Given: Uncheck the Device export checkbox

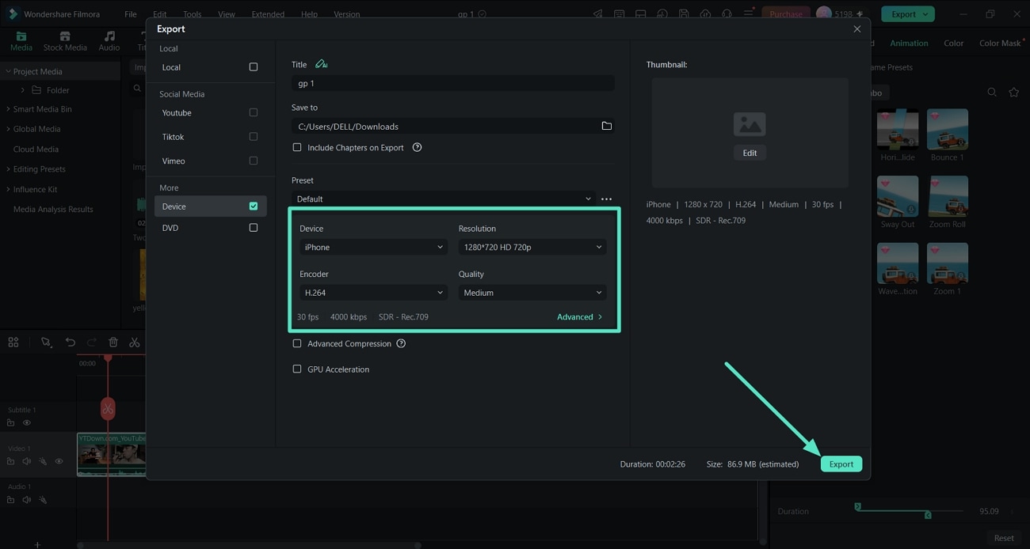Looking at the screenshot, I should pyautogui.click(x=254, y=206).
